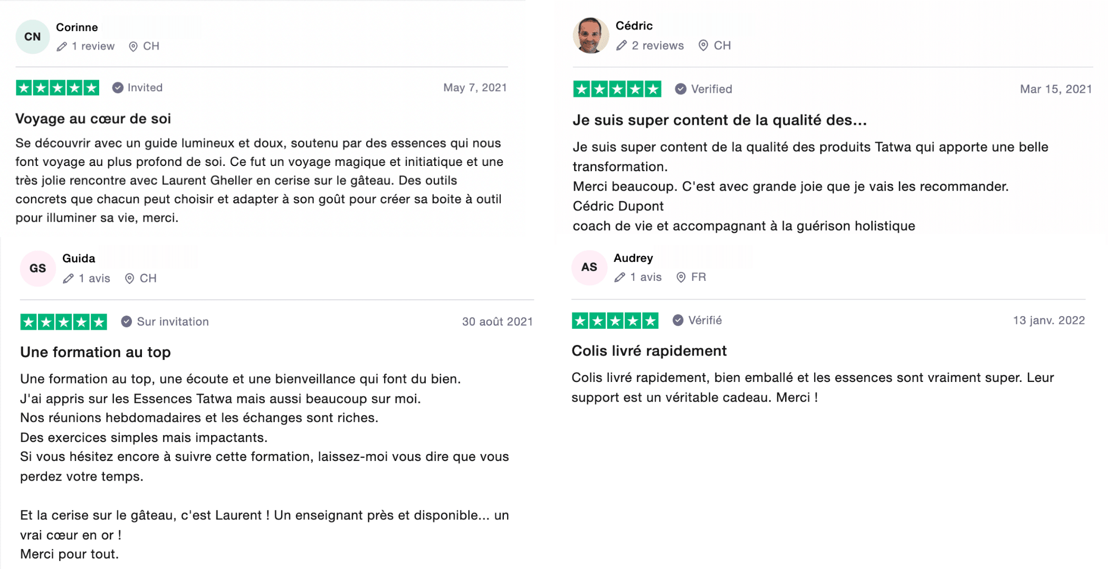Click the Vérifié checkmark badge on Audrey's review
Screen dimensions: 1108x569
coord(678,320)
